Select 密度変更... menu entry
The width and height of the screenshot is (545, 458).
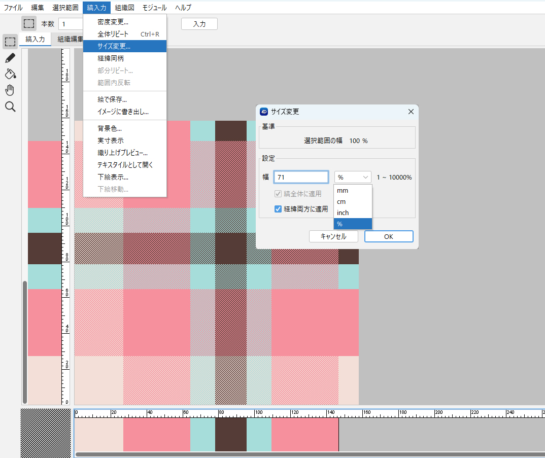[x=125, y=22]
